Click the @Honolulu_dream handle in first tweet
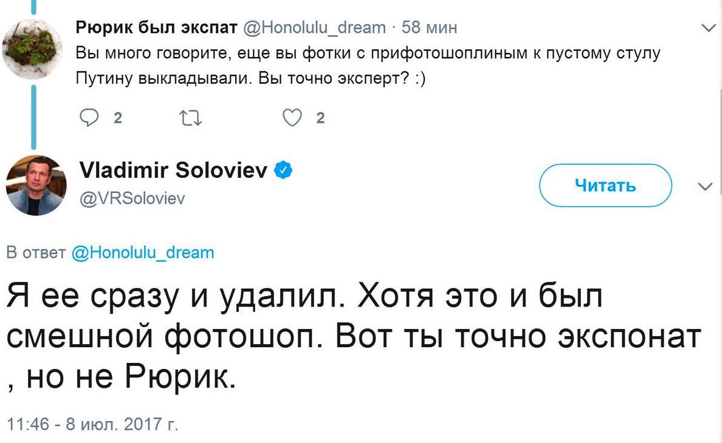The width and height of the screenshot is (722, 443). pyautogui.click(x=314, y=27)
